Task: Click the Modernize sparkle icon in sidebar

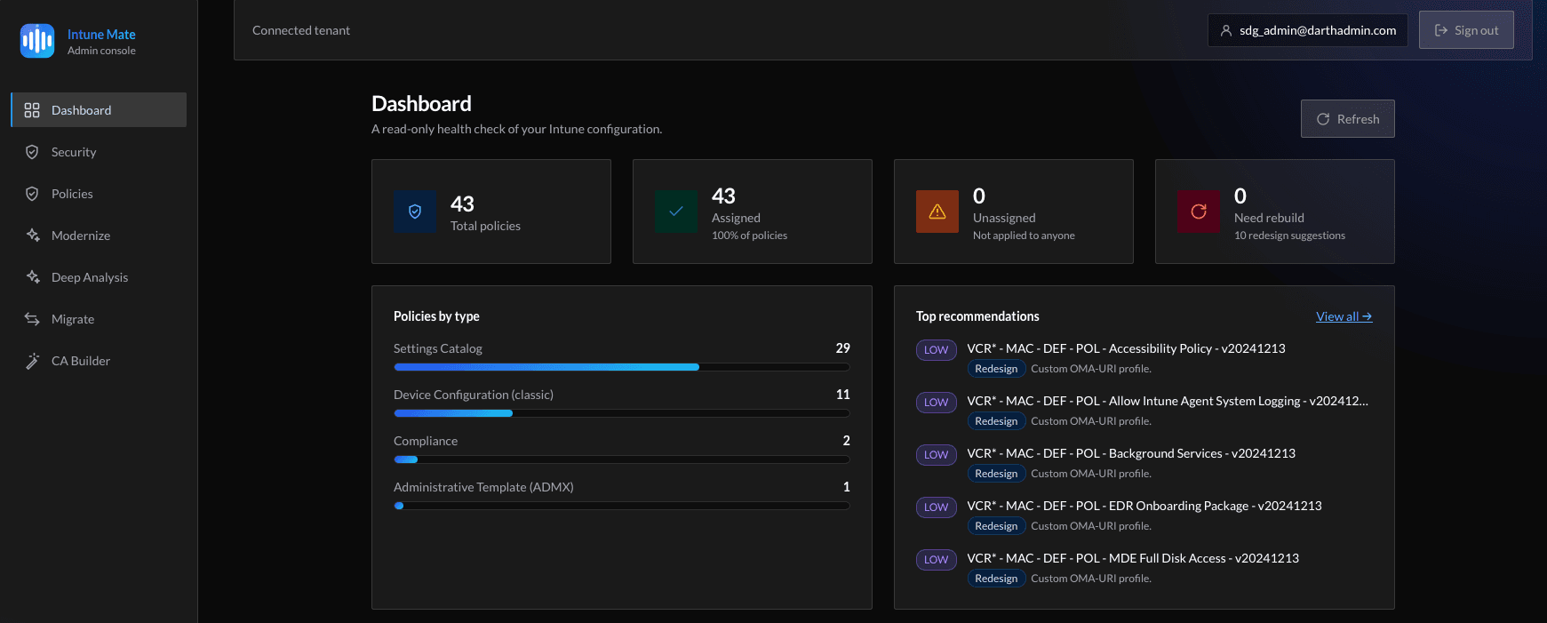Action: [x=33, y=236]
